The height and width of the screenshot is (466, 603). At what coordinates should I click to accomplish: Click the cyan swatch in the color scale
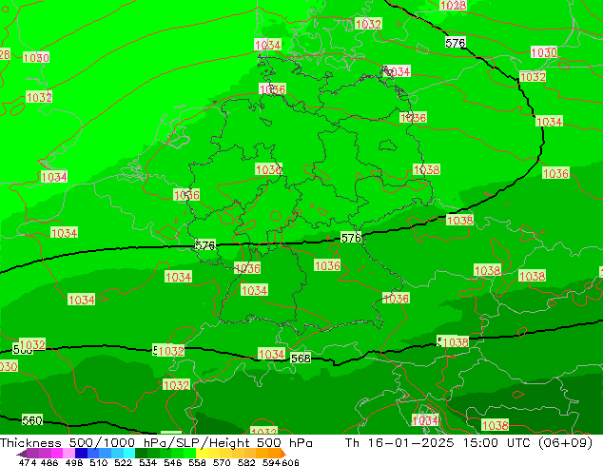[x=129, y=453]
